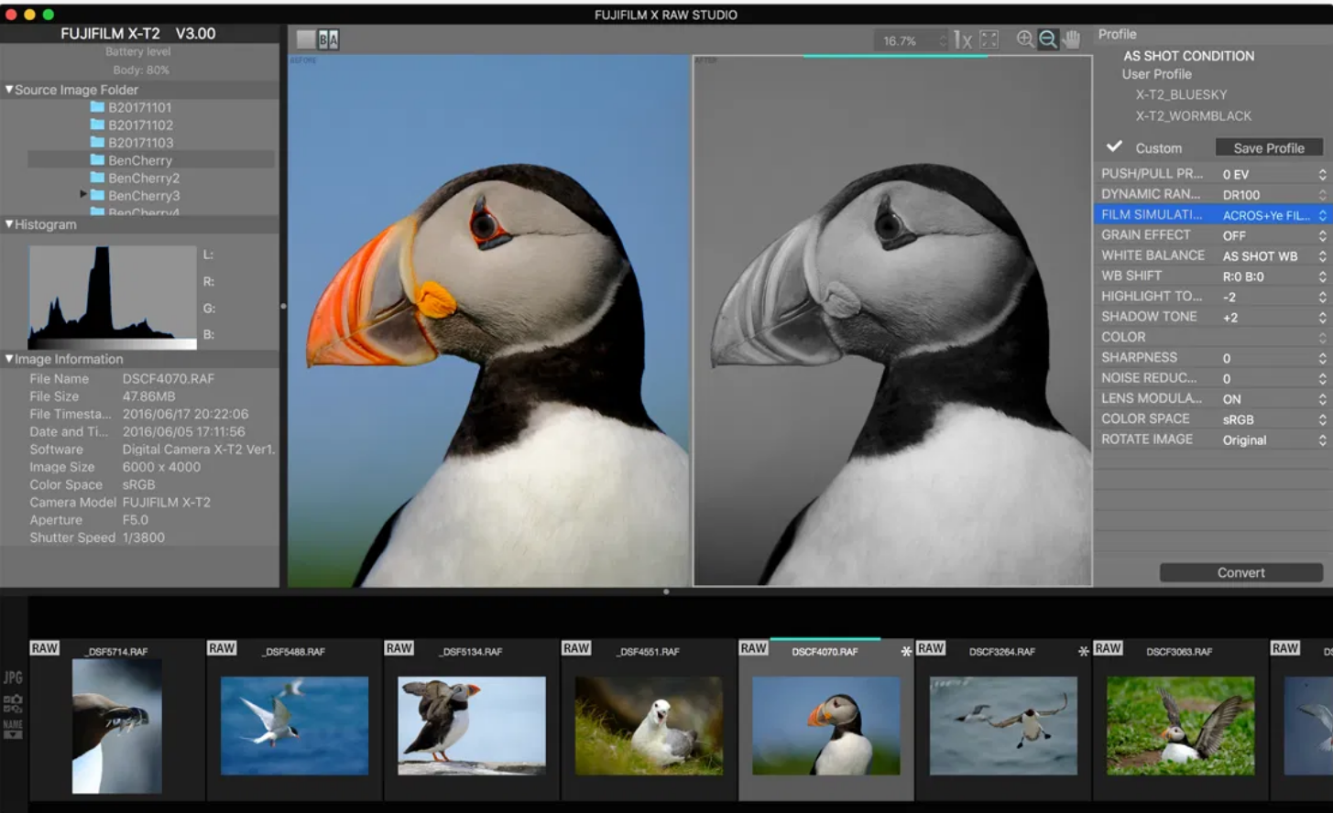Click the JPG display icon beside the filmstrip
The width and height of the screenshot is (1333, 813).
click(13, 677)
